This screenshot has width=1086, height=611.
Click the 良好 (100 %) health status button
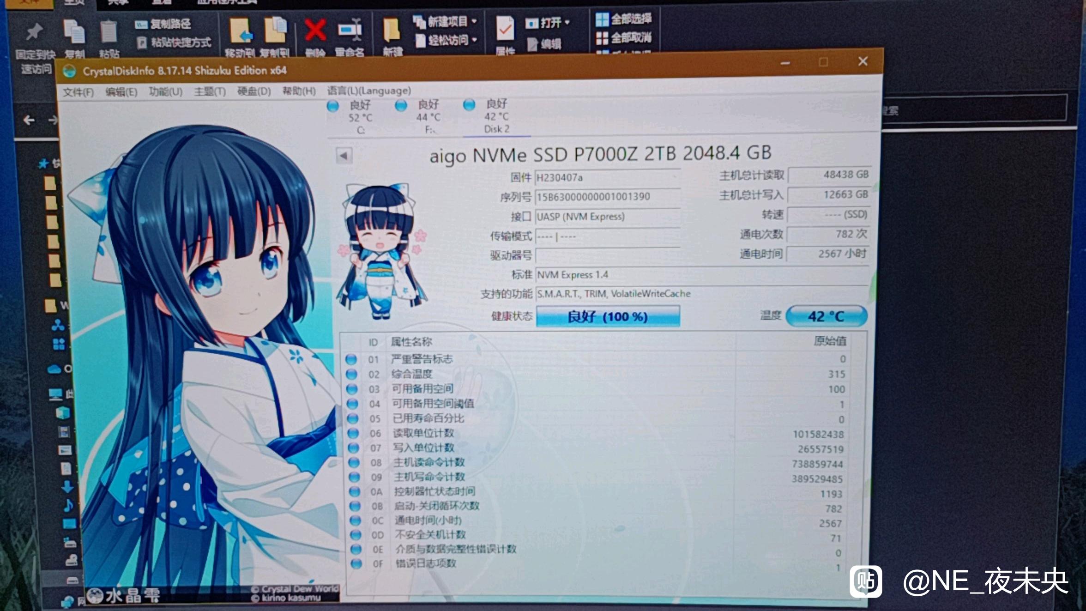(x=608, y=316)
